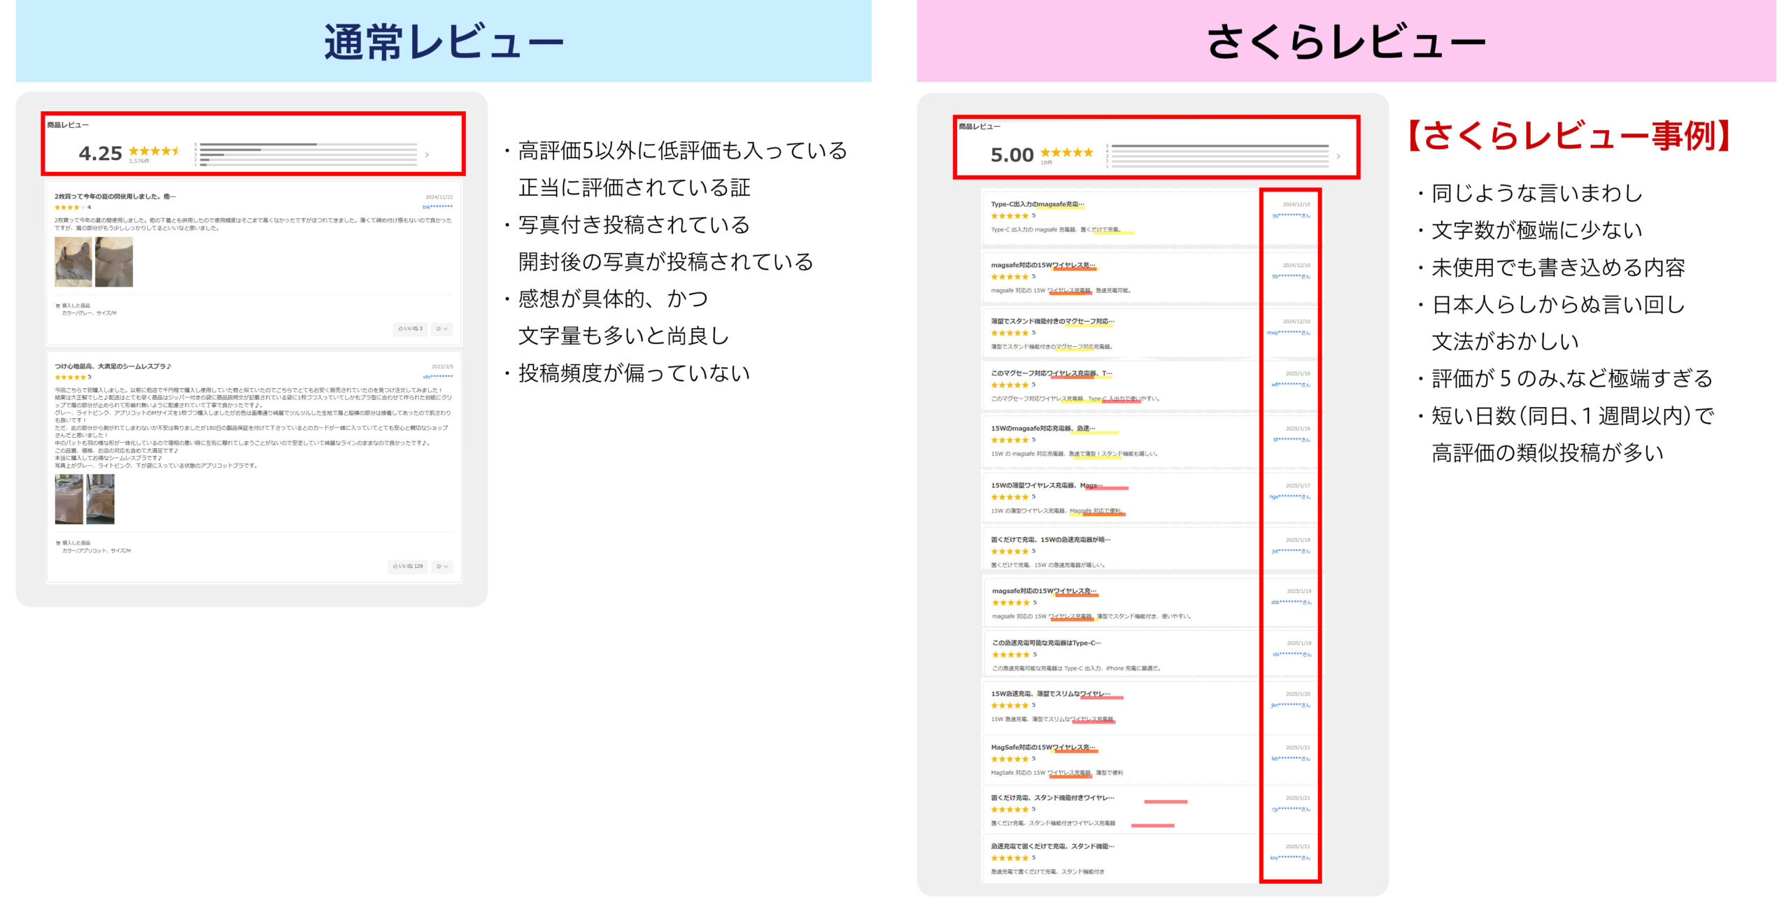Image resolution: width=1791 pixels, height=916 pixels.
Task: Open first photo of the 2024/11/22 review
Action: click(x=73, y=262)
